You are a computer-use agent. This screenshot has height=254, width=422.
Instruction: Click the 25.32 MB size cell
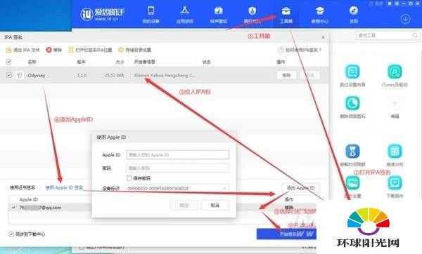(x=113, y=76)
